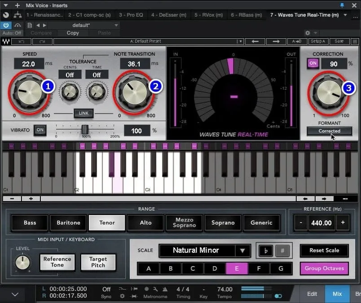Shift keyboard left with arrow button
This screenshot has width=361, height=303.
(305, 199)
